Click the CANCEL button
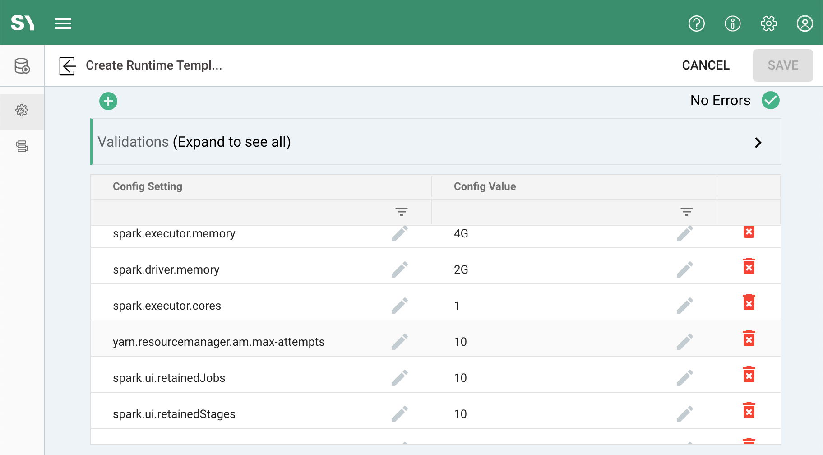Screen dimensions: 823x455 point(705,65)
